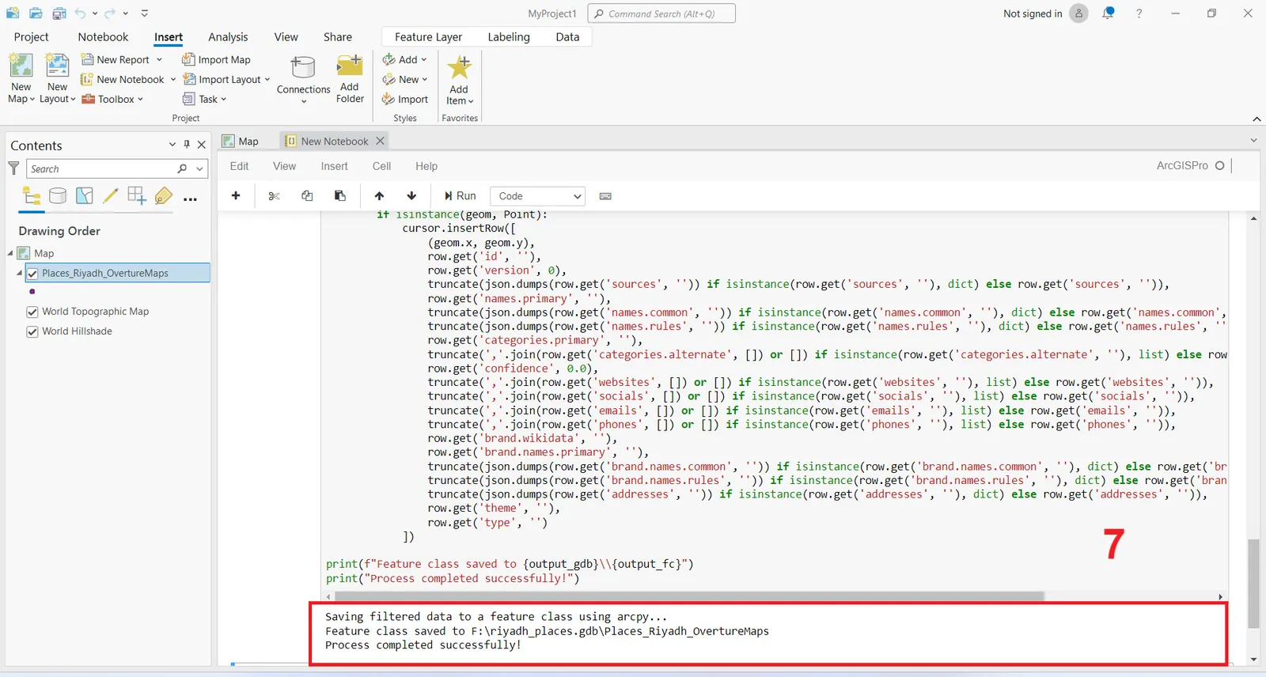Viewport: 1266px width, 677px height.
Task: Open the Project ribbon tab
Action: (31, 37)
